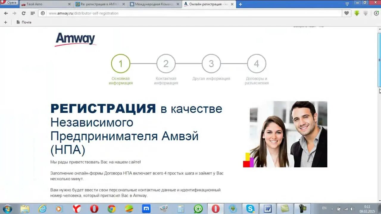
Task: Select step 3 Другая информация circle
Action: point(211,63)
